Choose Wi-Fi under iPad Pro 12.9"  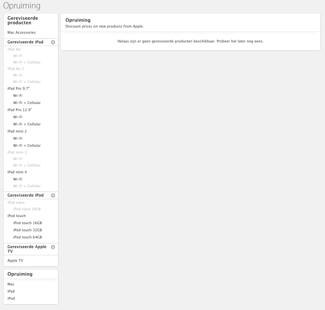point(17,117)
